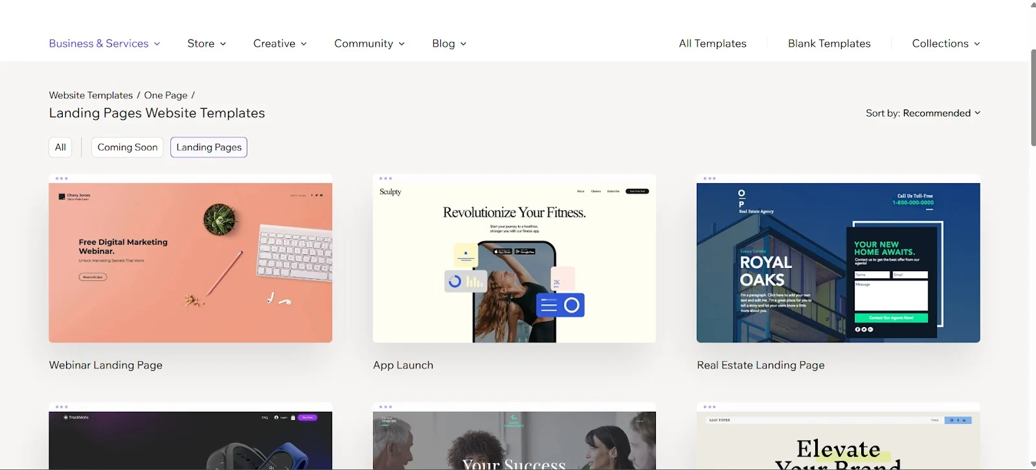Open the Creative category menu
This screenshot has height=470, width=1036.
pos(280,43)
